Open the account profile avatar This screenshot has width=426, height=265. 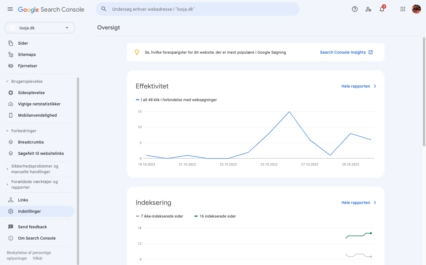pos(416,9)
